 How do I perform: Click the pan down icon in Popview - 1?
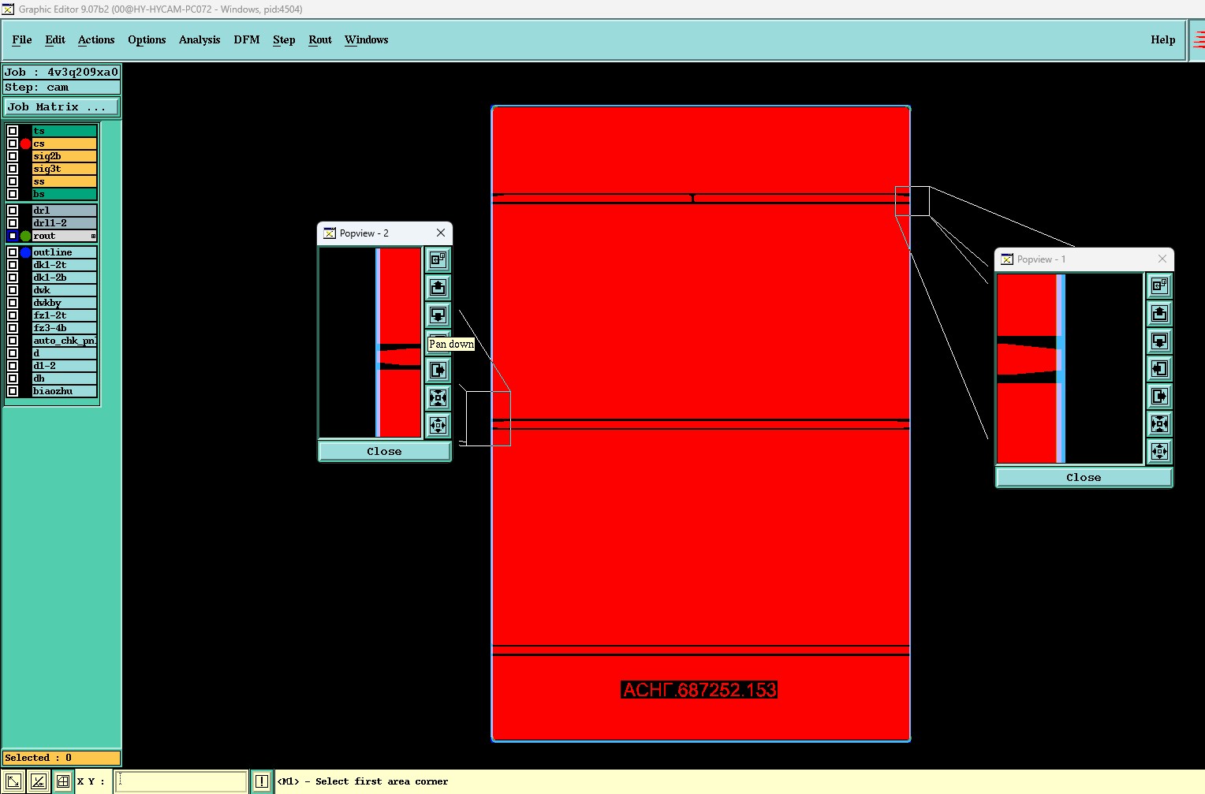1159,341
